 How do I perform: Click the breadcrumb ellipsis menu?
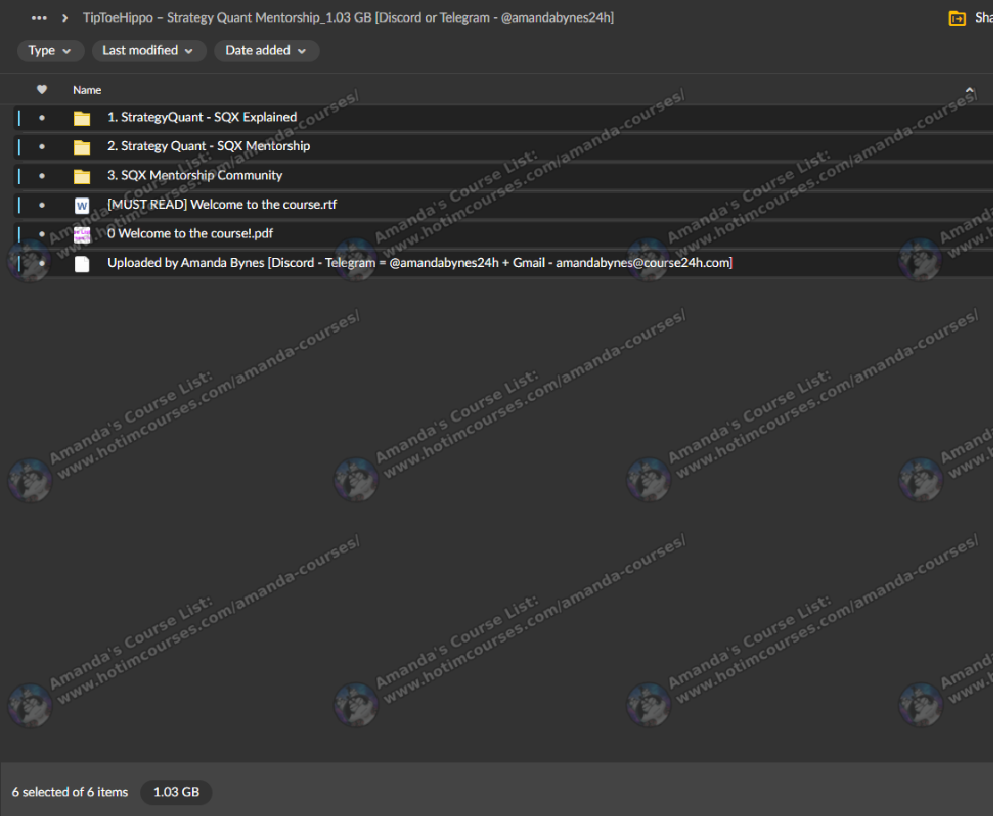pyautogui.click(x=39, y=18)
